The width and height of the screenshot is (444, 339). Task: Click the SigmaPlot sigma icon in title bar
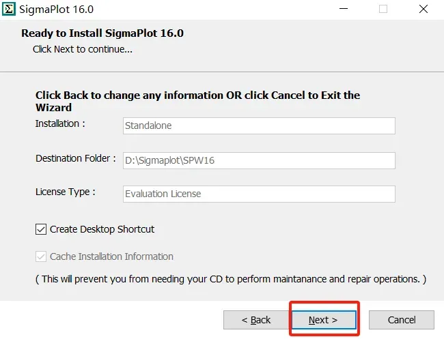9,9
